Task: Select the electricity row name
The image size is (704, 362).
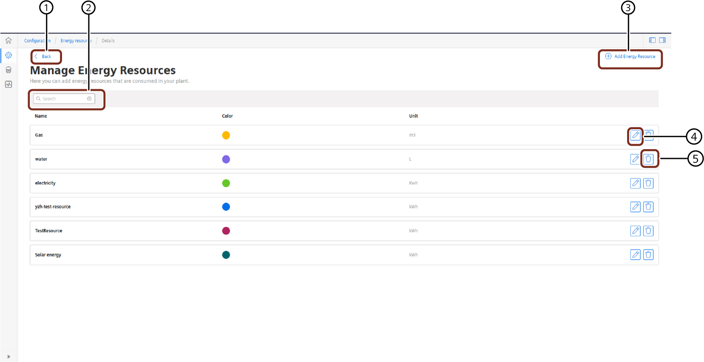Action: pyautogui.click(x=45, y=183)
